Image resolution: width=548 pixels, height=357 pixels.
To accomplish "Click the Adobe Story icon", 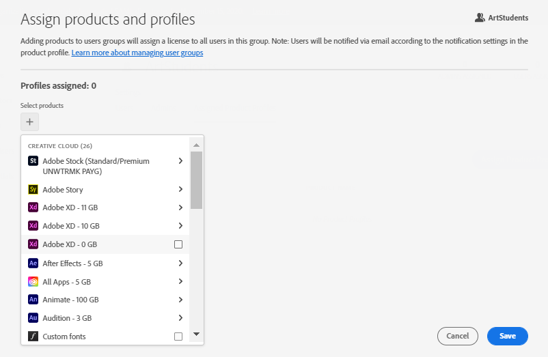I will tap(33, 190).
